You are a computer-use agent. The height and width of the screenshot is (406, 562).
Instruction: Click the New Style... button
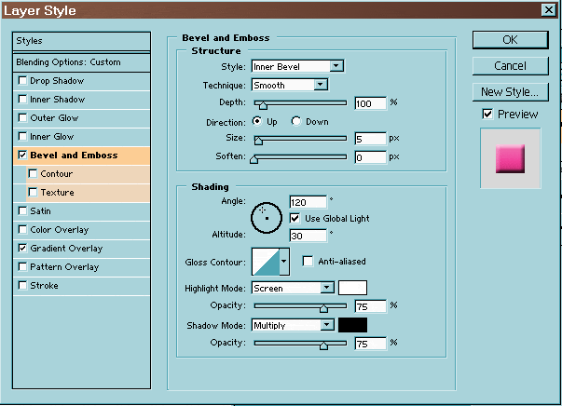[509, 91]
